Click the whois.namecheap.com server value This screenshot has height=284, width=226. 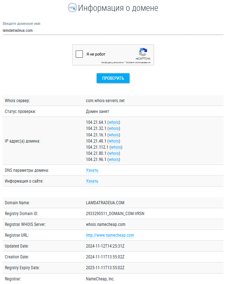coord(106,224)
